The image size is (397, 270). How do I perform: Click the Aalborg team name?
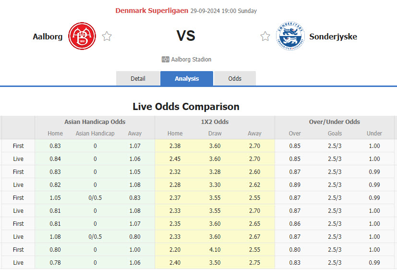point(48,37)
